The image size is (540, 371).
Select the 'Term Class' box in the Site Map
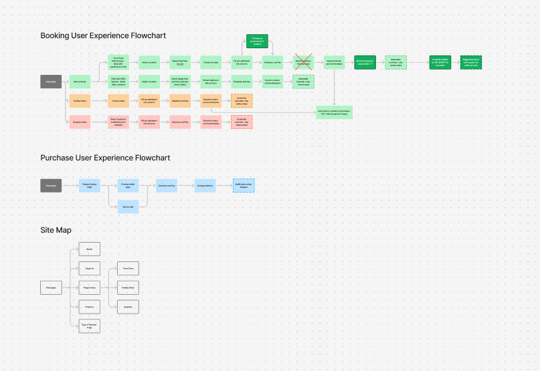[x=128, y=268]
